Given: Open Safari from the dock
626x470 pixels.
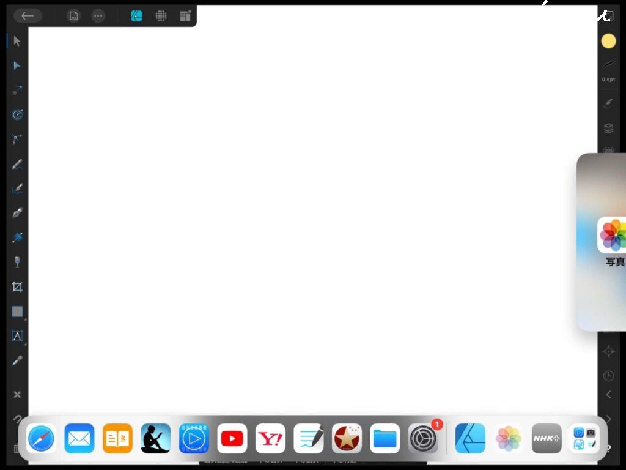Looking at the screenshot, I should click(41, 439).
